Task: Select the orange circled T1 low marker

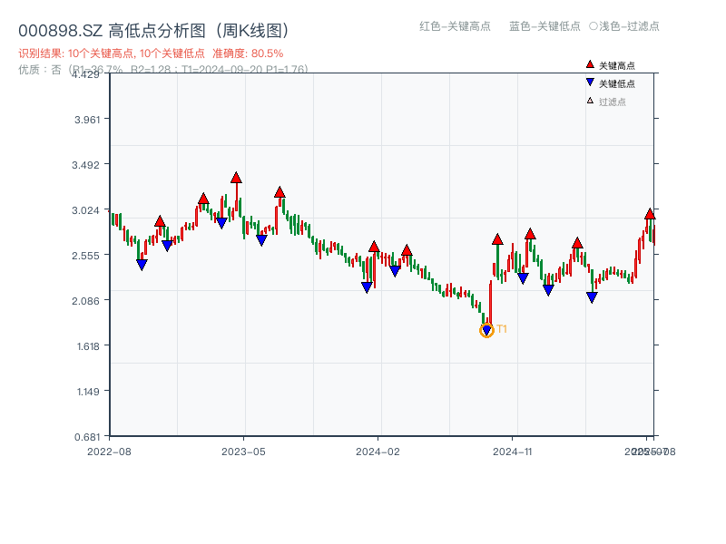Action: (x=486, y=330)
